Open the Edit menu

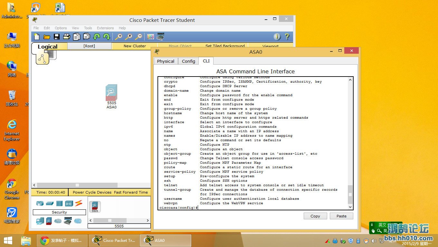pos(47,28)
